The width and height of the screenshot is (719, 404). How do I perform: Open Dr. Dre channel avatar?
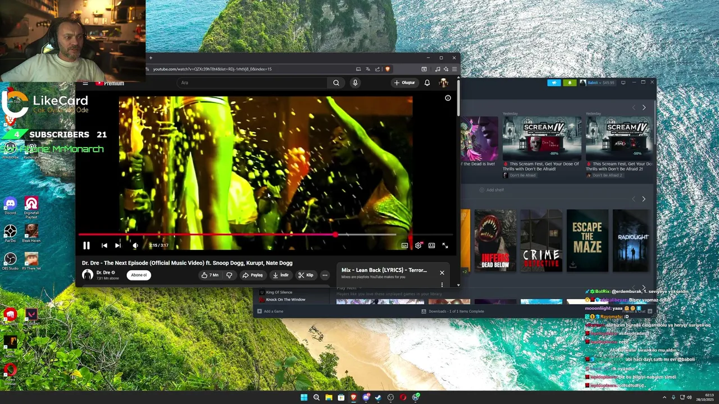point(88,275)
